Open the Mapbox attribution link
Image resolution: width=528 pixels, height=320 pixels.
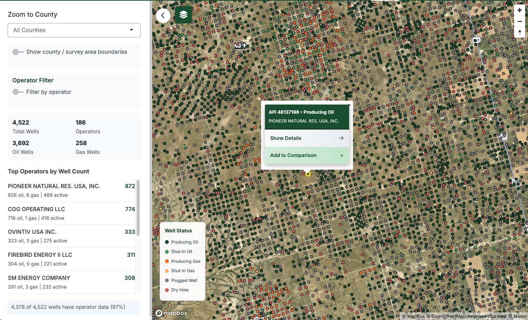point(413,316)
